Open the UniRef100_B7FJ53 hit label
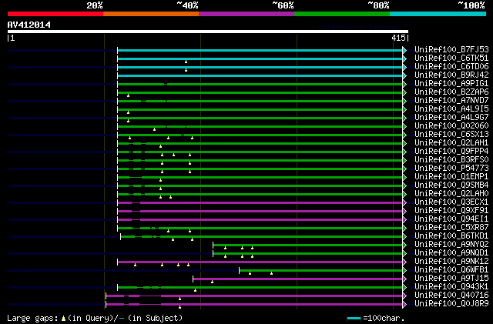The image size is (493, 324). point(451,50)
